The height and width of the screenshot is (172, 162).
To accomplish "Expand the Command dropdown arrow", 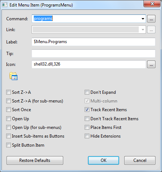I will [x=143, y=19].
